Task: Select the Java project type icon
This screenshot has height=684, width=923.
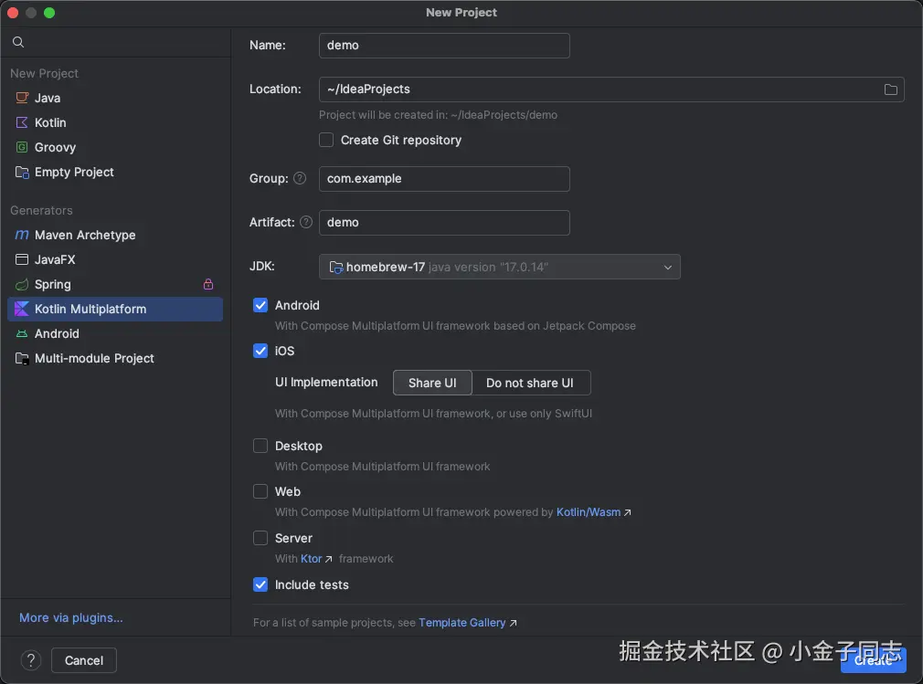Action: click(x=22, y=98)
